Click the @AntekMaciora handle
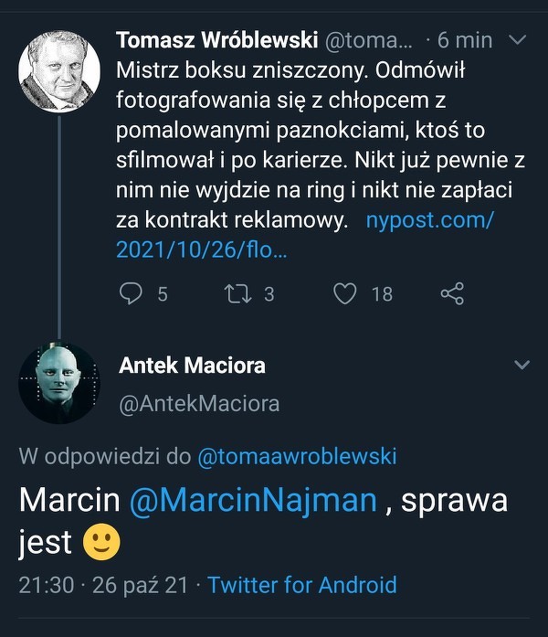548x637 pixels. click(x=199, y=403)
